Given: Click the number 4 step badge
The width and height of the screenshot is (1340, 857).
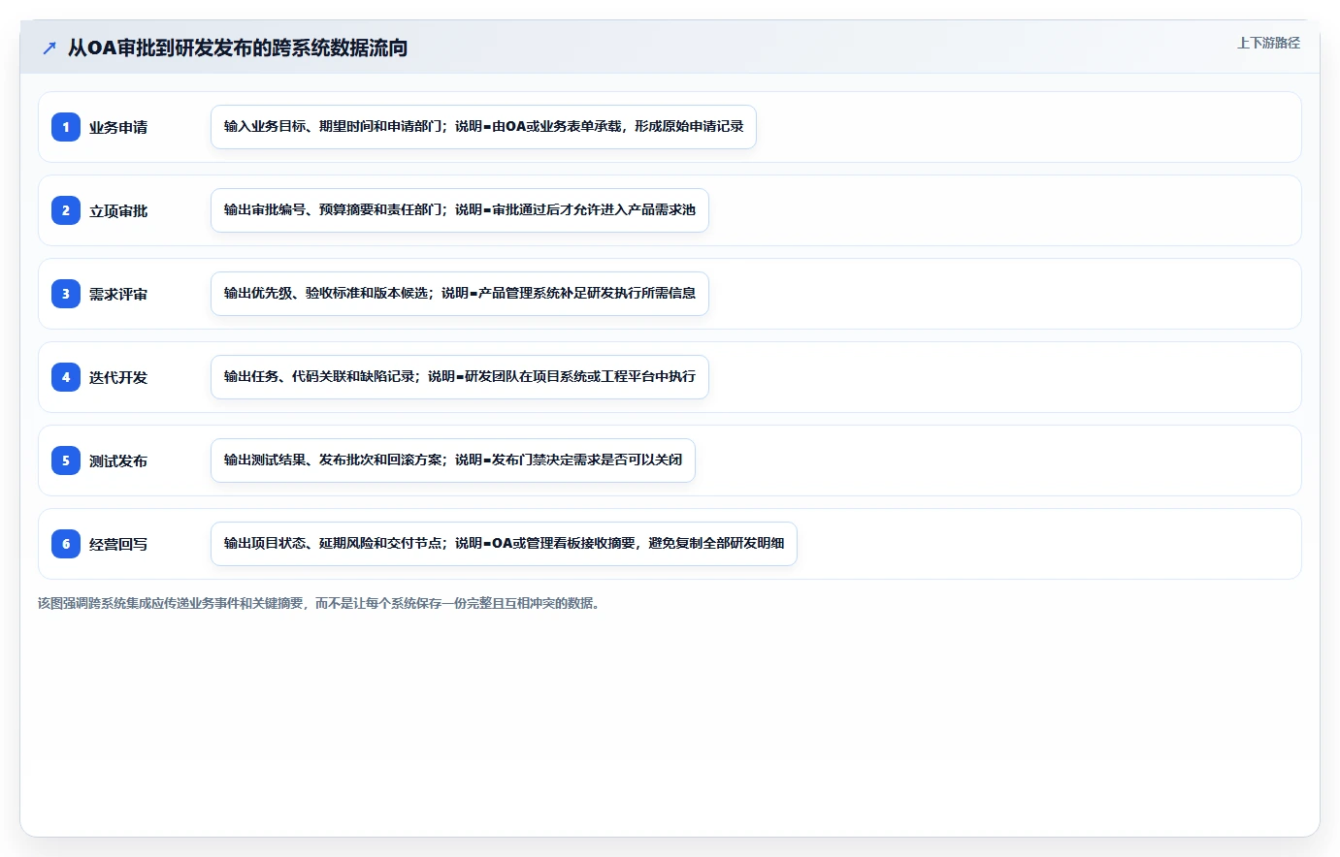Looking at the screenshot, I should click(x=66, y=377).
